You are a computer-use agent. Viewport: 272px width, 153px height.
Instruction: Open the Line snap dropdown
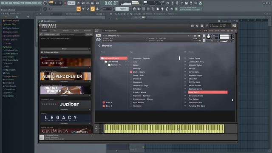pos(107,9)
